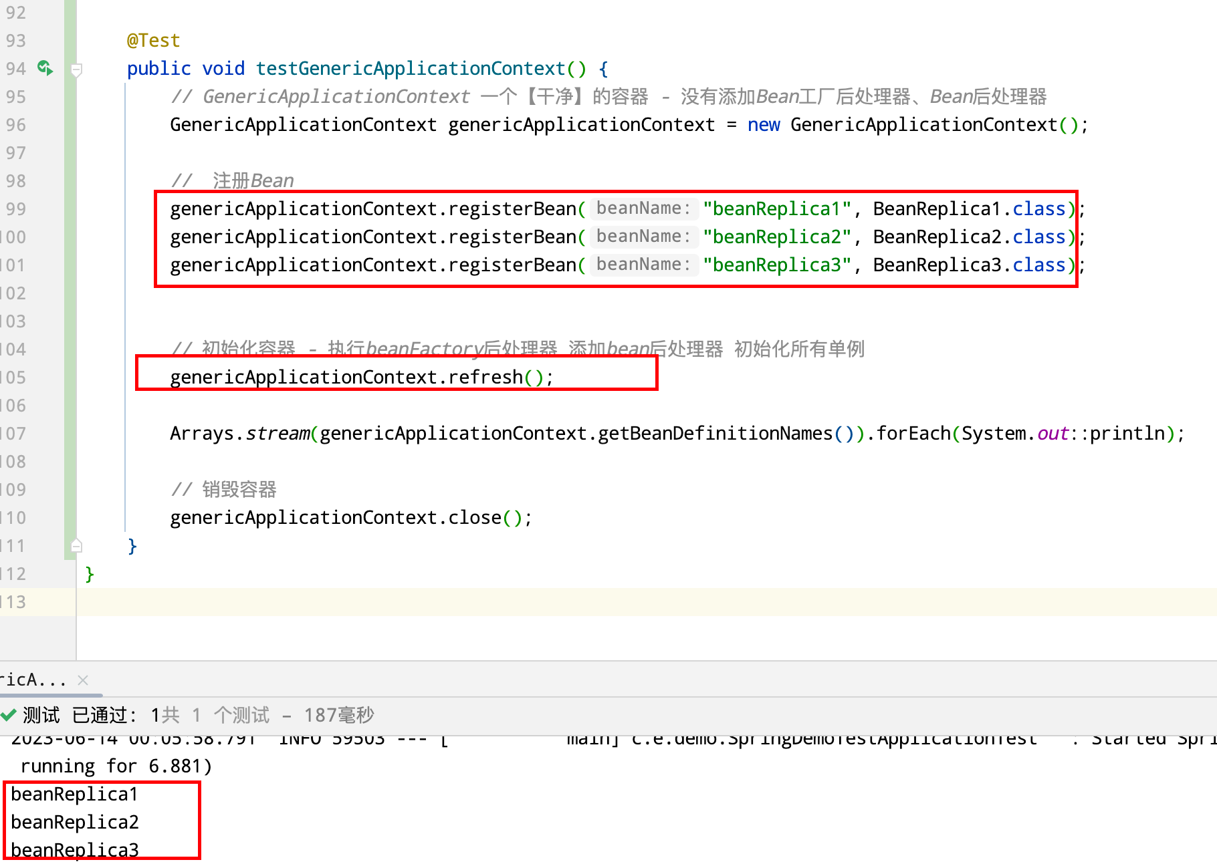Click BeanReplica3.class argument
Viewport: 1217px width, 866px height.
point(969,265)
